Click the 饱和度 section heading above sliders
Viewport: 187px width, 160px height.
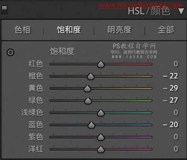62,51
